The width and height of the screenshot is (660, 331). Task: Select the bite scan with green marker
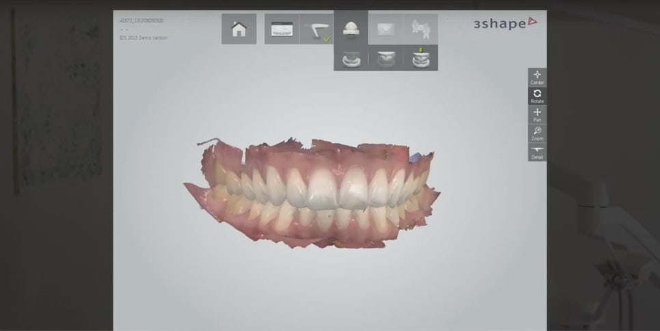[420, 58]
